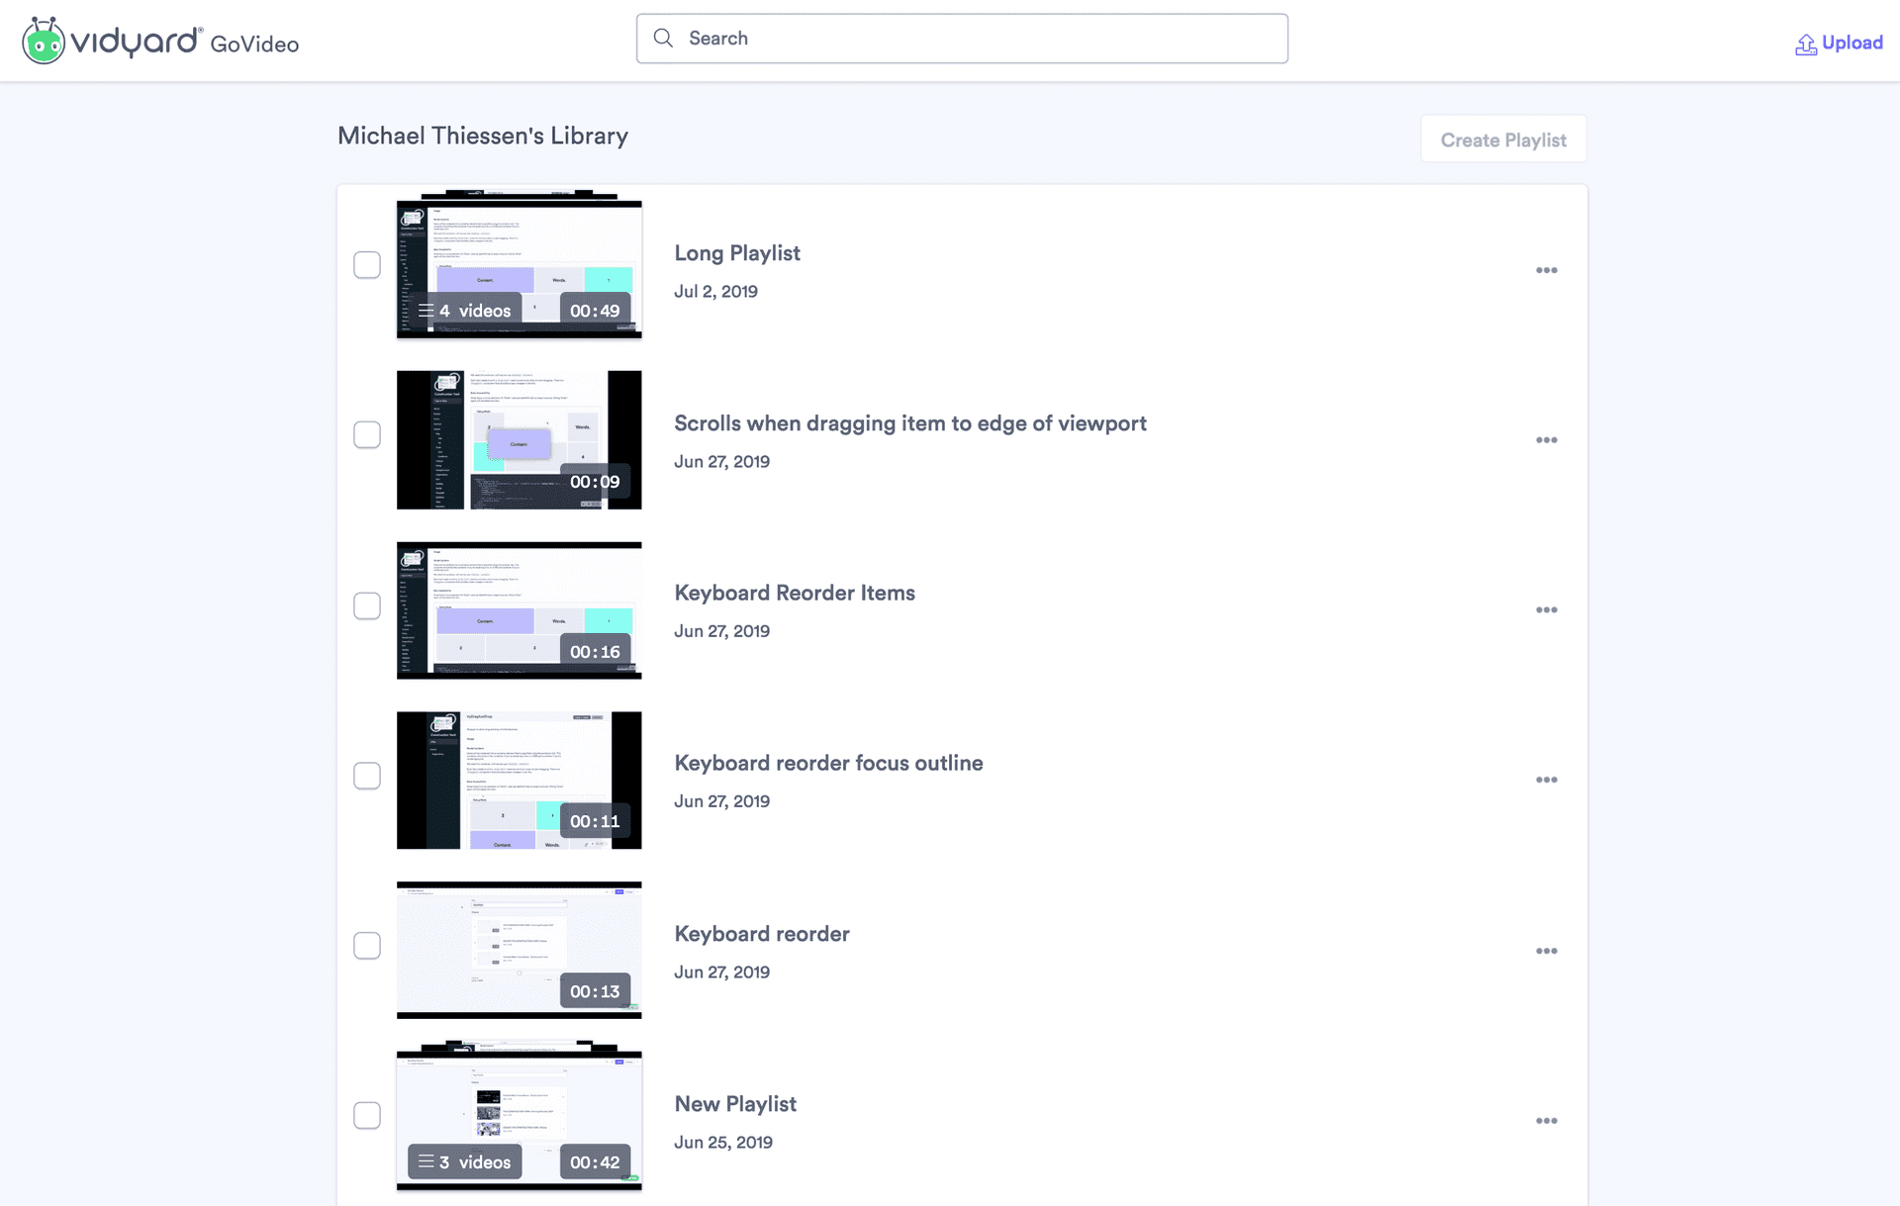Click the Create Playlist button

(1503, 139)
